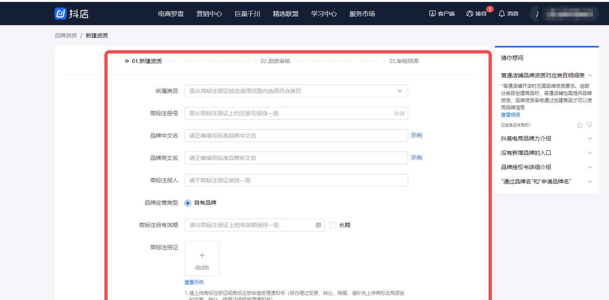Click the 查看明细 link
Screen dimensions: 609x300
[x=510, y=115]
